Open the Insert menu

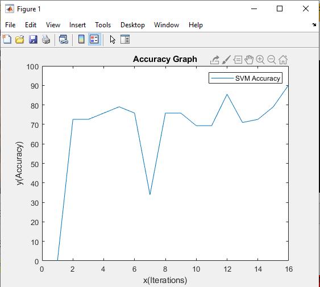tap(77, 25)
